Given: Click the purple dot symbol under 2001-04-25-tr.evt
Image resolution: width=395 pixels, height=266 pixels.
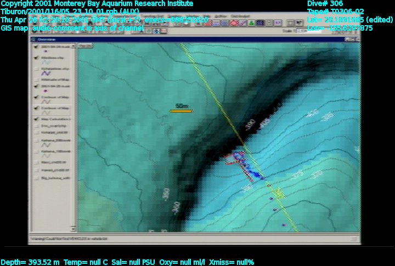Looking at the screenshot, I should (x=45, y=90).
